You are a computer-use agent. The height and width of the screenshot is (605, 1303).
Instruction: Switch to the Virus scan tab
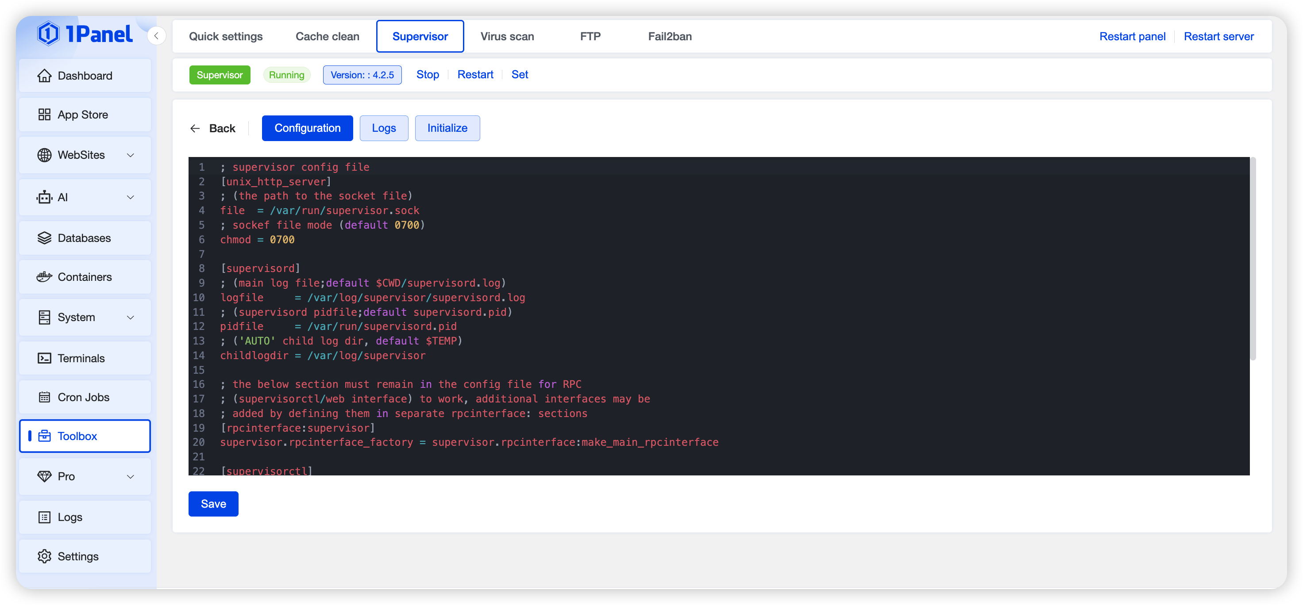[507, 36]
